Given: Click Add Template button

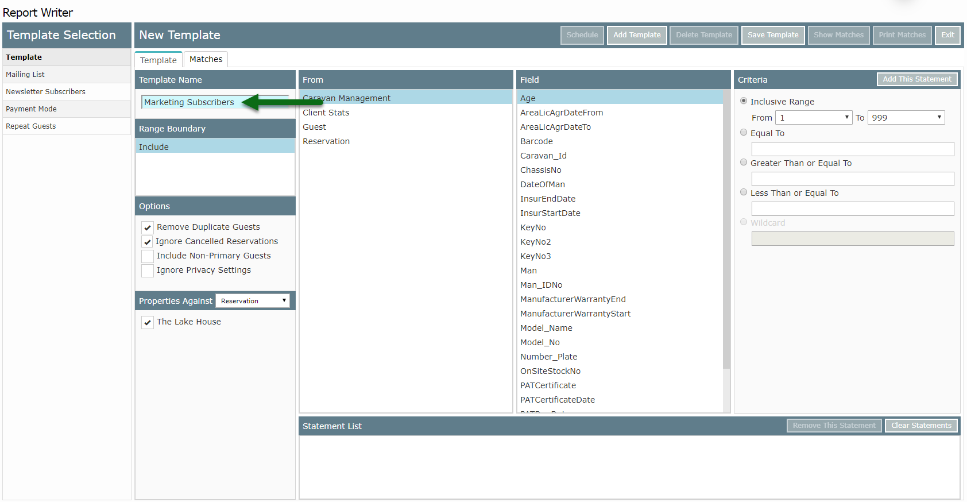Looking at the screenshot, I should [x=637, y=35].
